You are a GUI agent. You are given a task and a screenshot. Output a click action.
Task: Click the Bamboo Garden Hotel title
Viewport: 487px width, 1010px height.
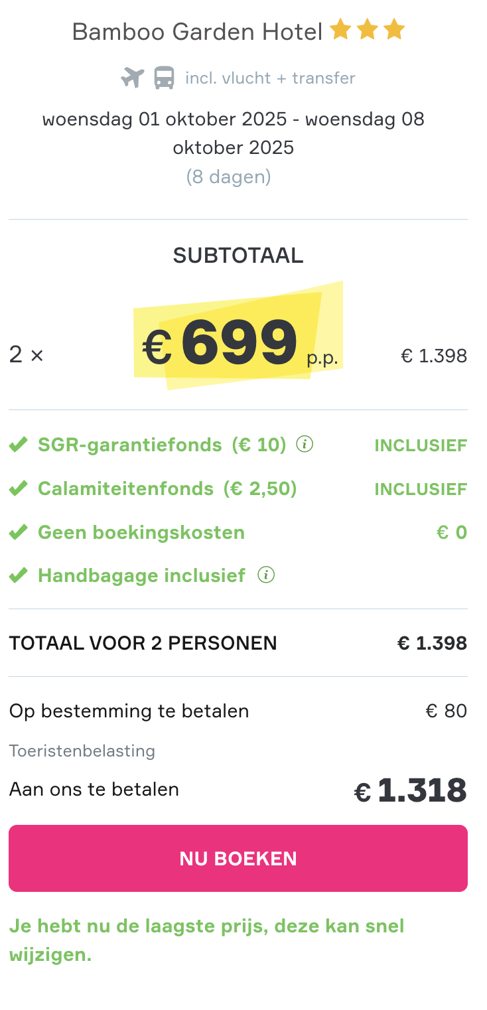coord(197,31)
